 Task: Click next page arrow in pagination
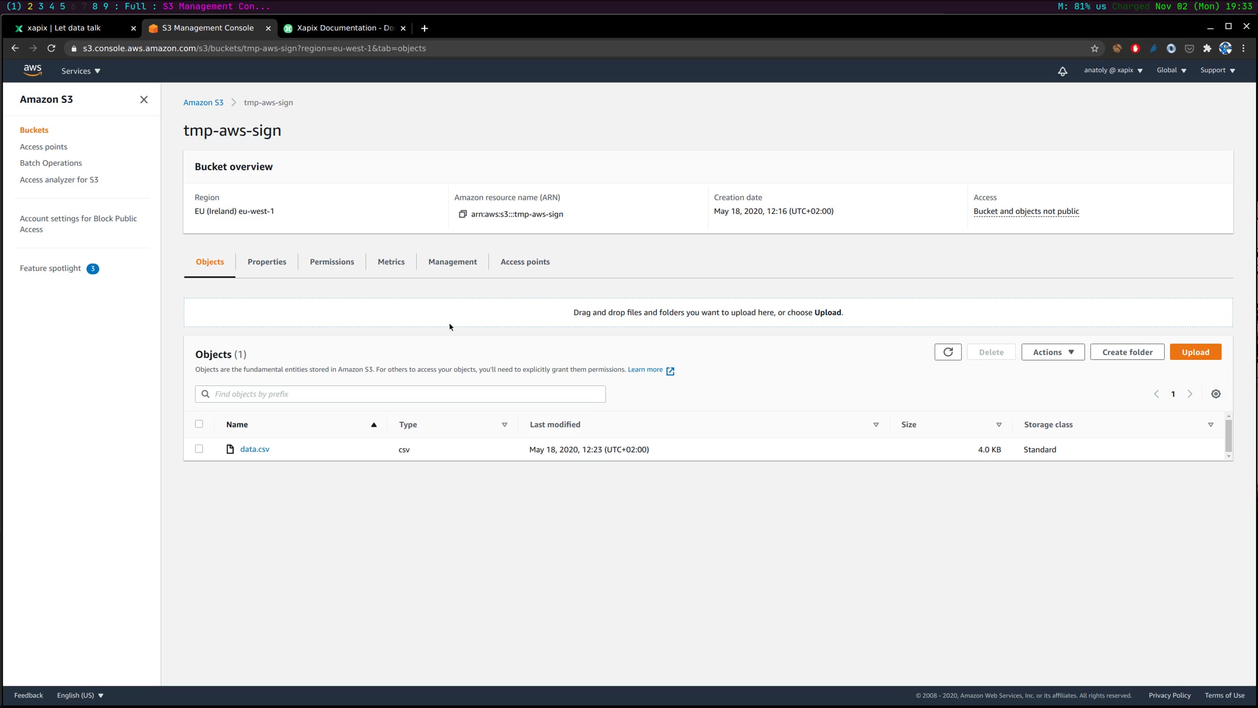tap(1190, 394)
